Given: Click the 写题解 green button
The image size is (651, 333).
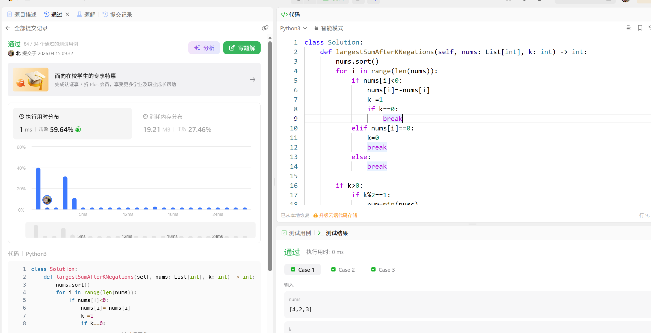Looking at the screenshot, I should pos(242,48).
